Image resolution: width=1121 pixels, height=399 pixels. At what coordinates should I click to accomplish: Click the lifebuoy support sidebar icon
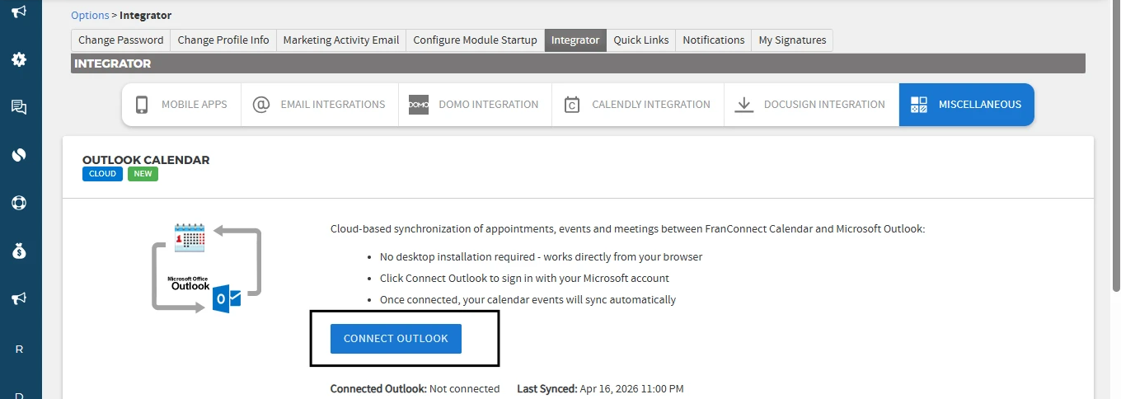(x=19, y=203)
